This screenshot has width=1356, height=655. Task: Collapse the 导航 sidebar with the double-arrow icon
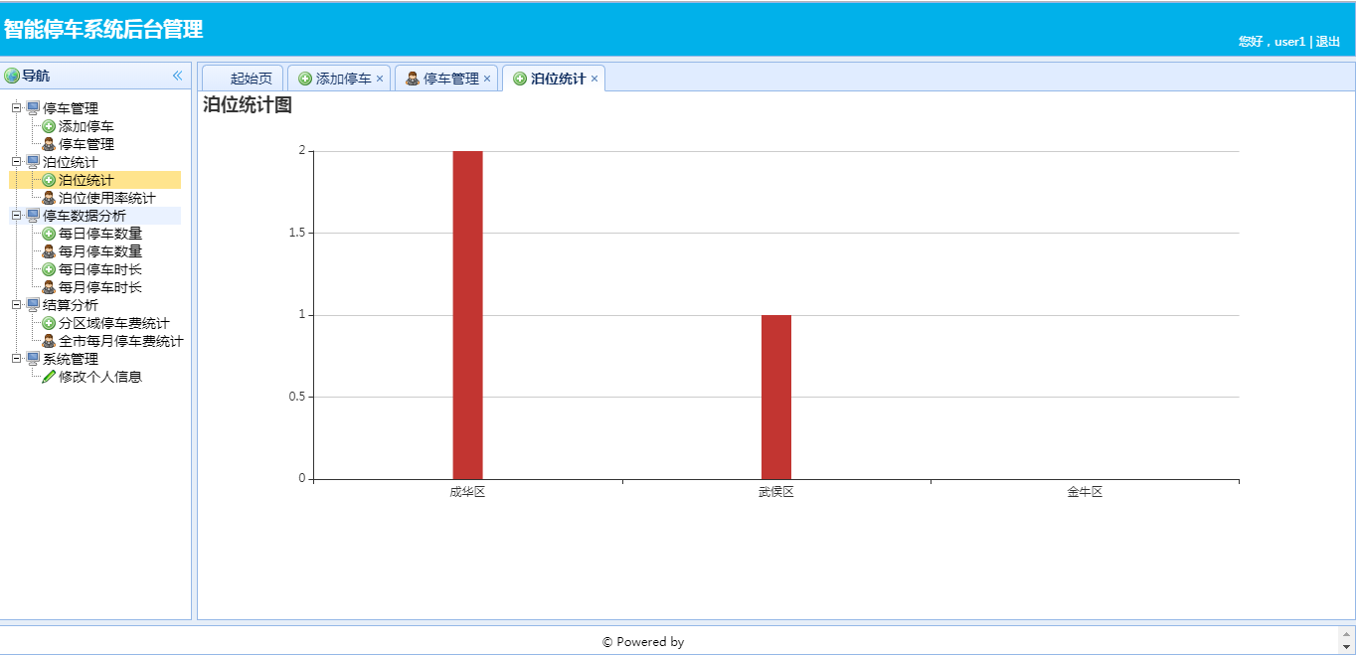click(x=177, y=76)
